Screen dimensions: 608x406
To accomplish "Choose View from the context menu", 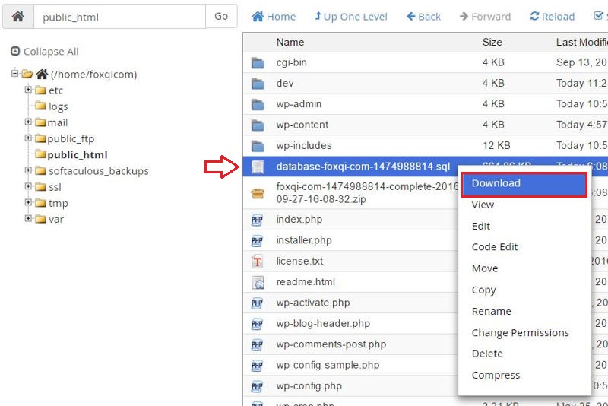I will (x=483, y=205).
